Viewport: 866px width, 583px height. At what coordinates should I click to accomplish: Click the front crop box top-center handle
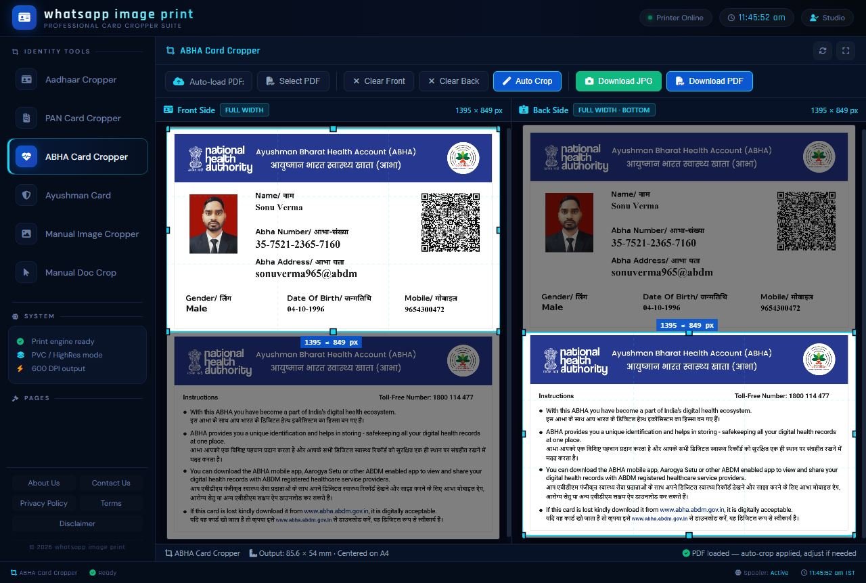click(x=333, y=129)
